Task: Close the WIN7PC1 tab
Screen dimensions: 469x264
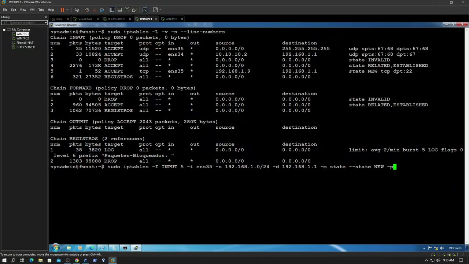Action: pyautogui.click(x=156, y=19)
